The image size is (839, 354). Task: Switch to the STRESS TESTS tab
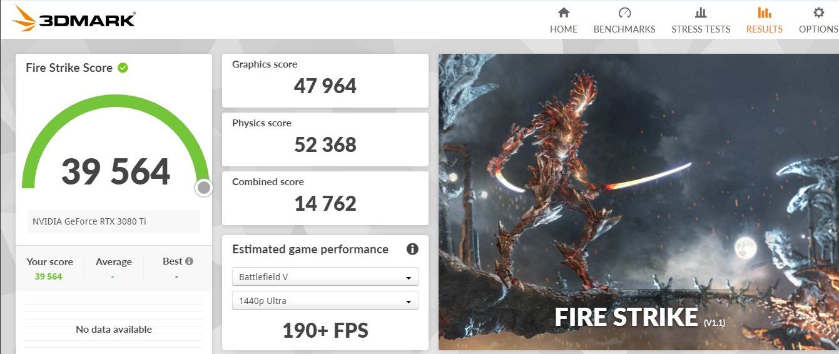[701, 29]
